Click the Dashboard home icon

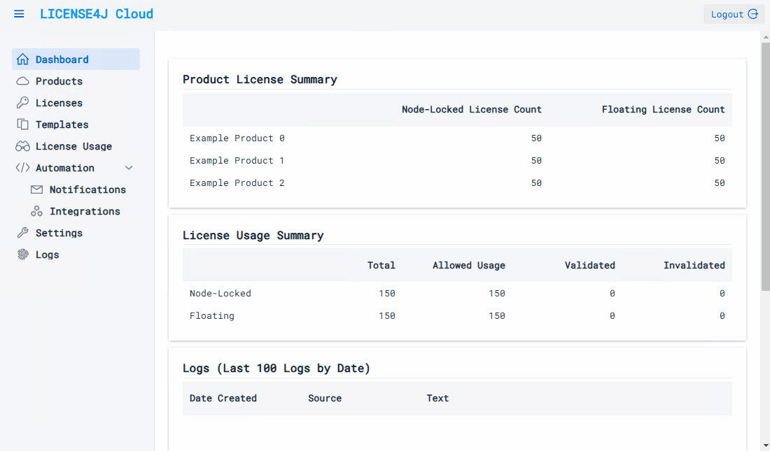click(22, 59)
